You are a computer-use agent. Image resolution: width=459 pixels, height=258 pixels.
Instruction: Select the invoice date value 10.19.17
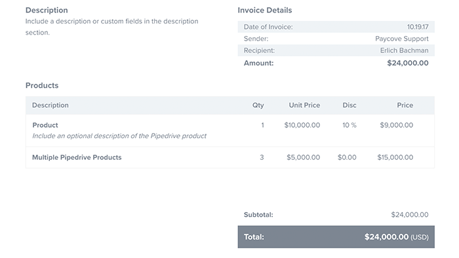[x=418, y=27]
